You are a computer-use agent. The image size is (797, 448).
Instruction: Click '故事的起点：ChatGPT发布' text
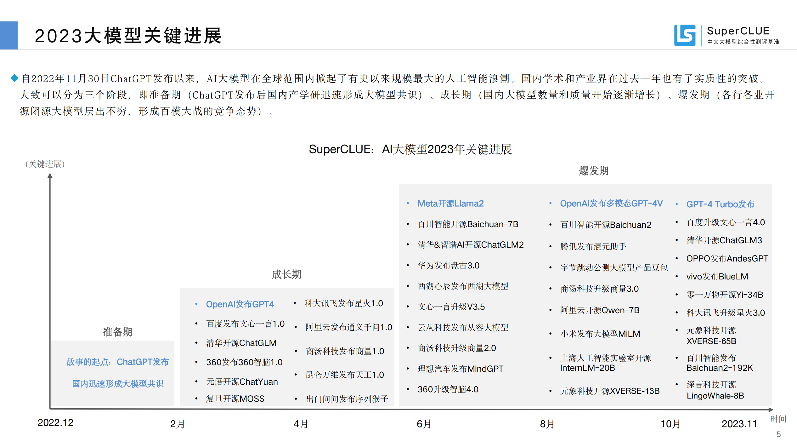tap(118, 362)
